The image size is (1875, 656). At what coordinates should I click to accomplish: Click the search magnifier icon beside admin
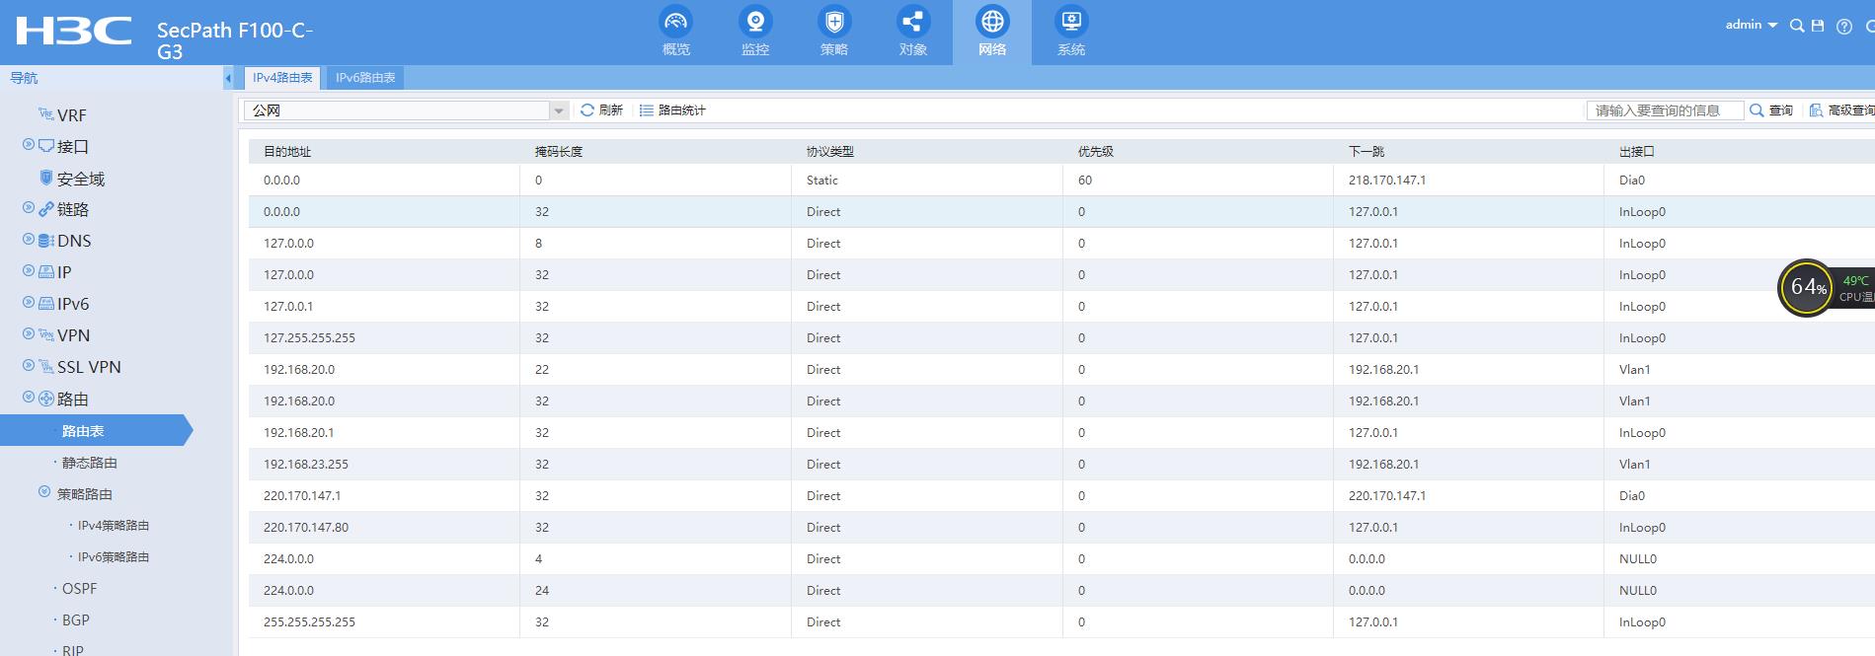click(1797, 26)
